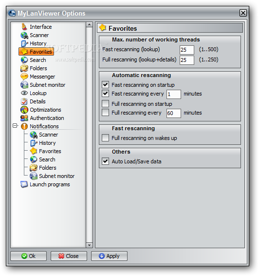This screenshot has height=276, width=259.
Task: Click the MyLanViewer title bar app icon
Action: (12, 13)
